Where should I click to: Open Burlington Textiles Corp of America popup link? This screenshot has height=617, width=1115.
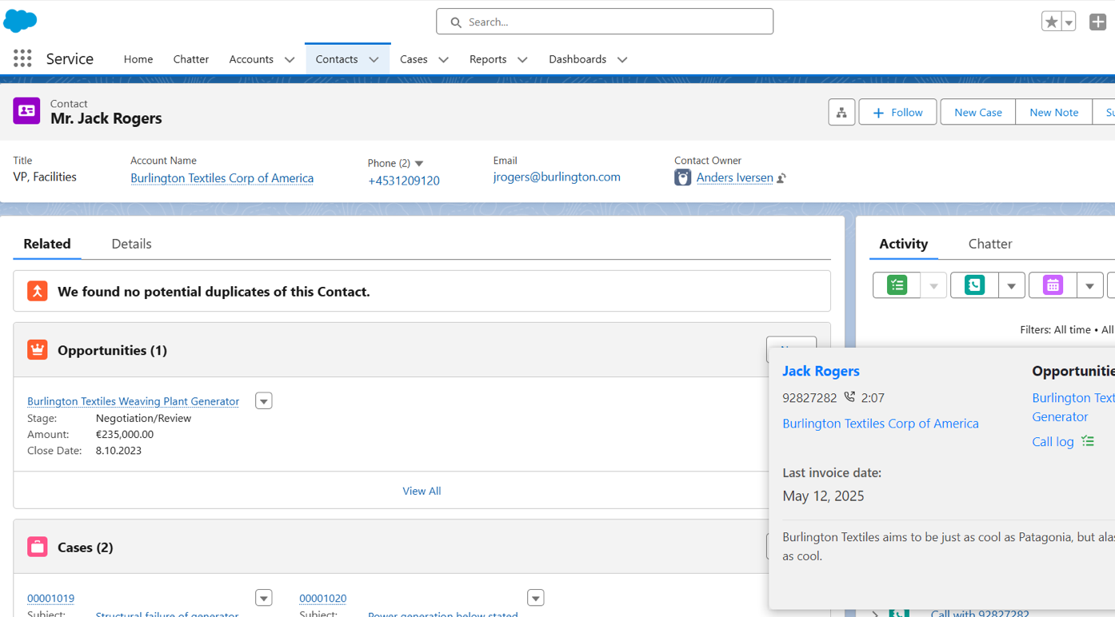[x=880, y=424]
